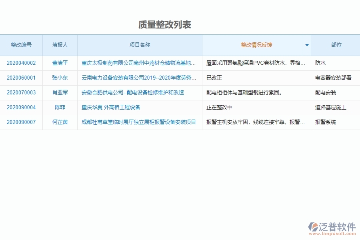Open 云南电力设备安装有限公司 project details
Image resolution: width=360 pixels, height=240 pixels.
(x=138, y=78)
